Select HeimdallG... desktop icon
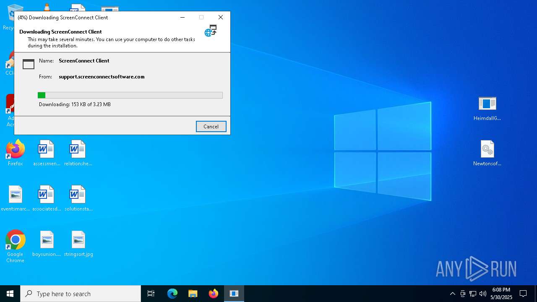537x302 pixels. click(x=487, y=108)
